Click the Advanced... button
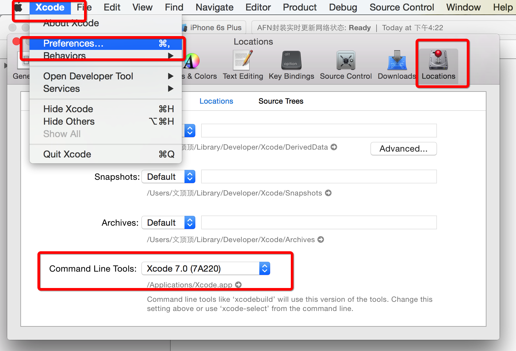Screen dimensions: 516x351 (x=404, y=149)
